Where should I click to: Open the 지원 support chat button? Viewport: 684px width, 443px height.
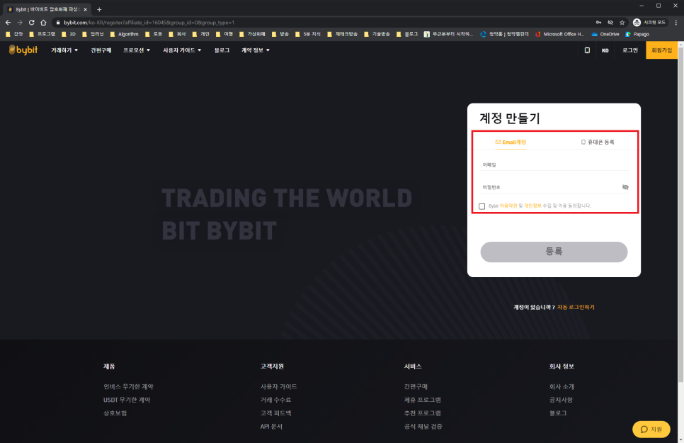coord(651,429)
